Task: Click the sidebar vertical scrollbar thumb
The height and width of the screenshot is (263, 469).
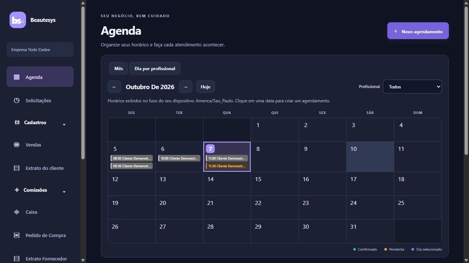Action: pyautogui.click(x=83, y=82)
